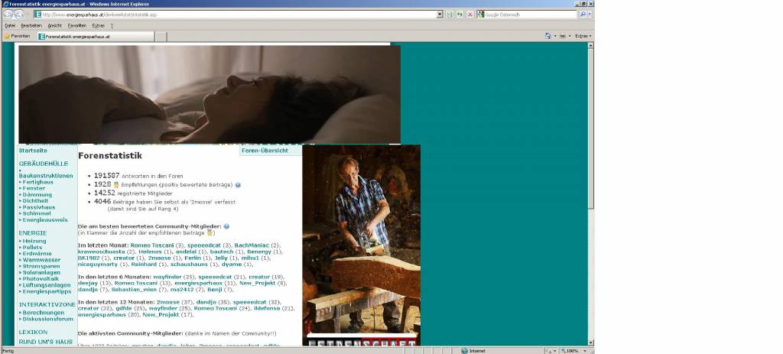Image resolution: width=783 pixels, height=354 pixels.
Task: Open the Fenster sidebar link
Action: (34, 188)
